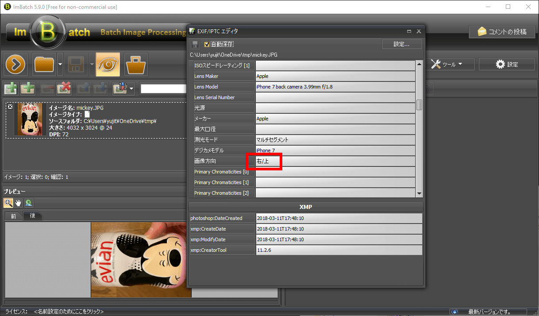Open the orange shopping bag icon

[136, 65]
